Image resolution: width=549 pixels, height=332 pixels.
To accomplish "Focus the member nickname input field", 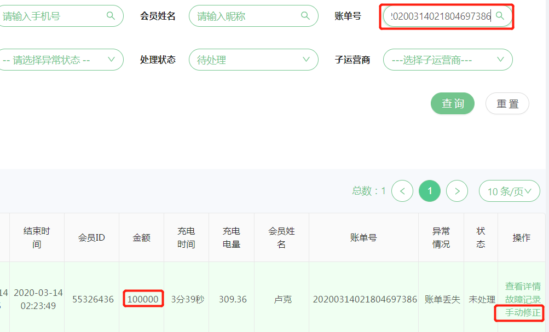I will tap(253, 16).
